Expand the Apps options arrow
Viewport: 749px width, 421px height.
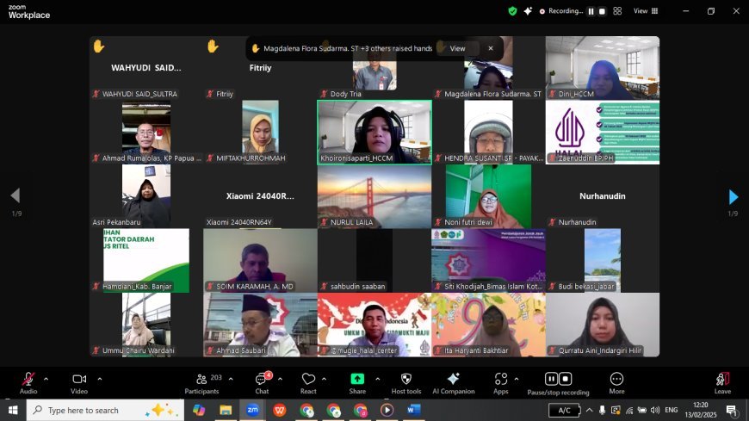517,379
